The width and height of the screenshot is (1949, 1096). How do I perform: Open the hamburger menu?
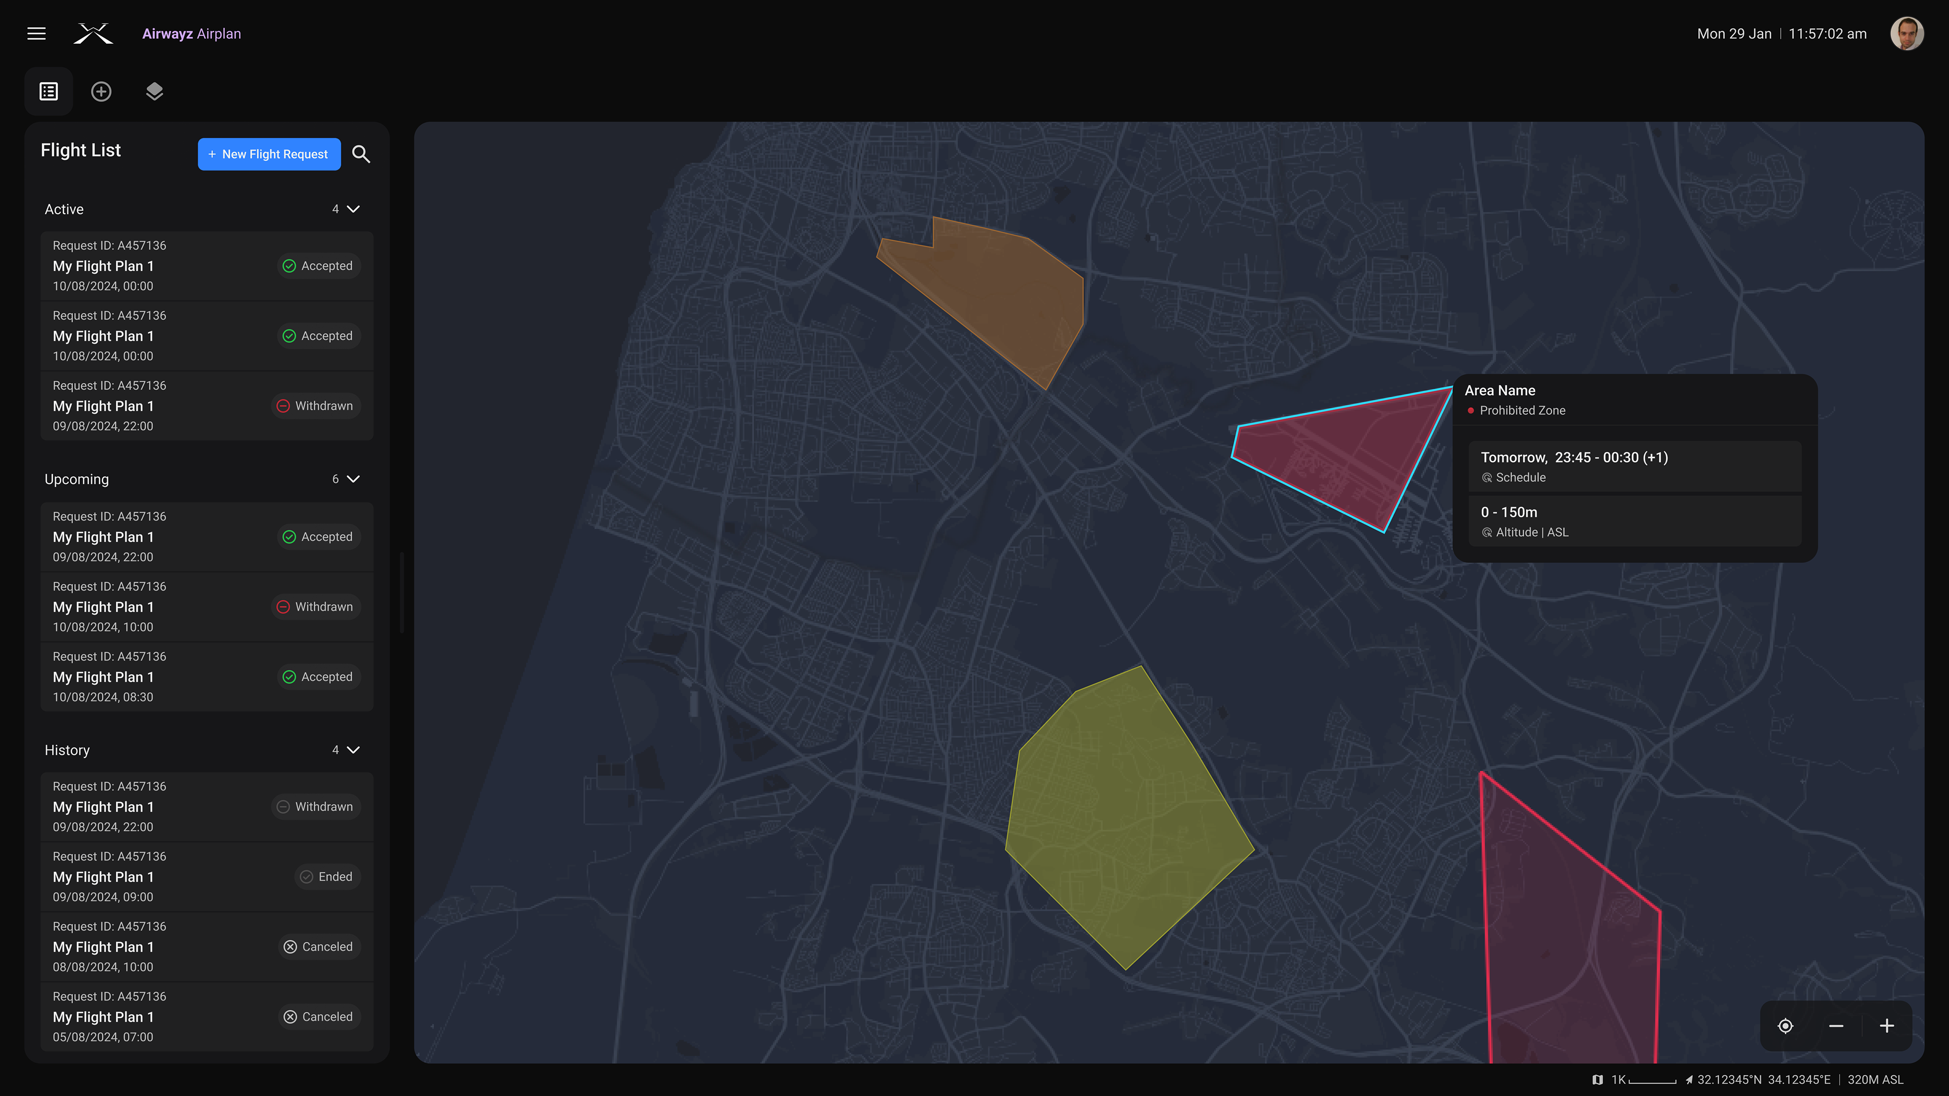pos(37,33)
